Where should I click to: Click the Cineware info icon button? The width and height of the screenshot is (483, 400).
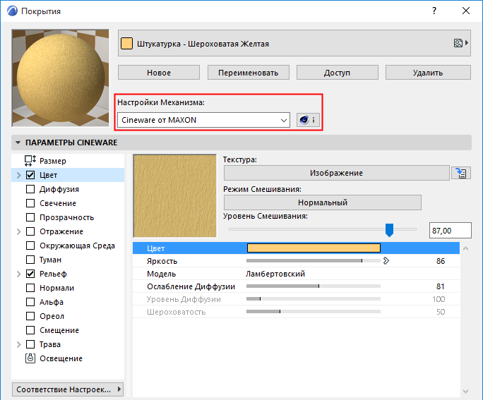pyautogui.click(x=308, y=120)
